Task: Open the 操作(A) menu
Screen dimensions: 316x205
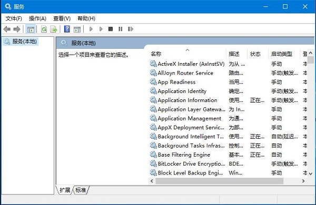Action: tap(37, 18)
